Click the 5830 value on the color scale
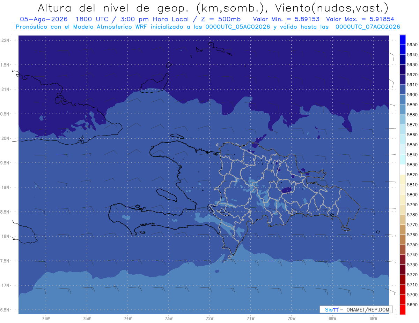 [412, 165]
